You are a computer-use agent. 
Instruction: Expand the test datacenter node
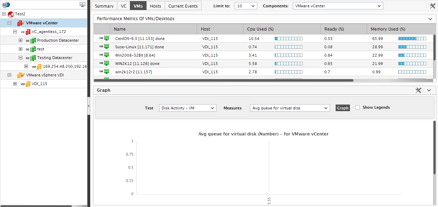21,49
